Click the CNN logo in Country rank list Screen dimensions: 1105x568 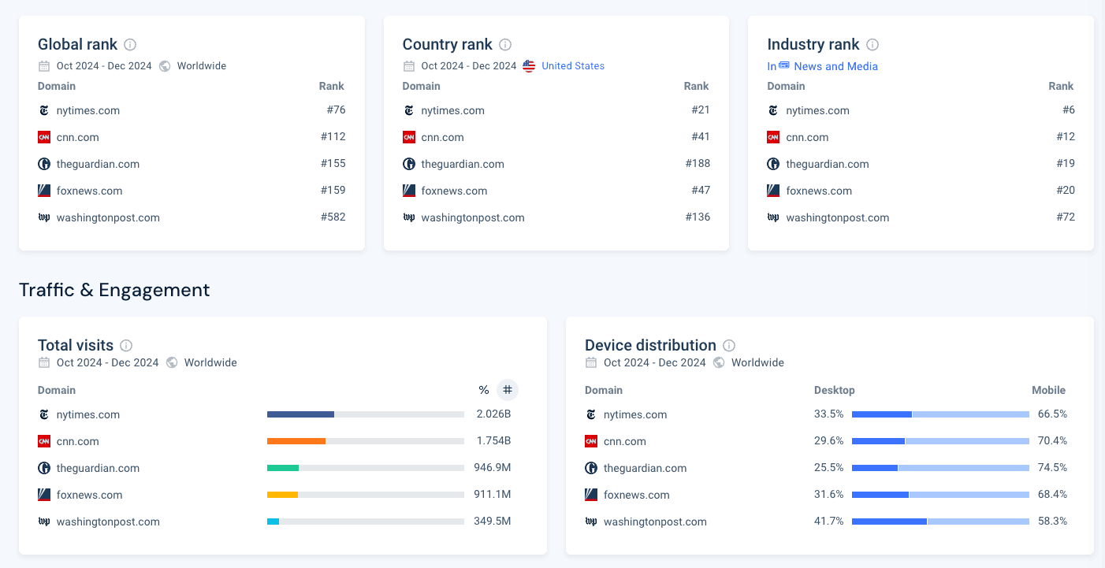click(x=409, y=137)
